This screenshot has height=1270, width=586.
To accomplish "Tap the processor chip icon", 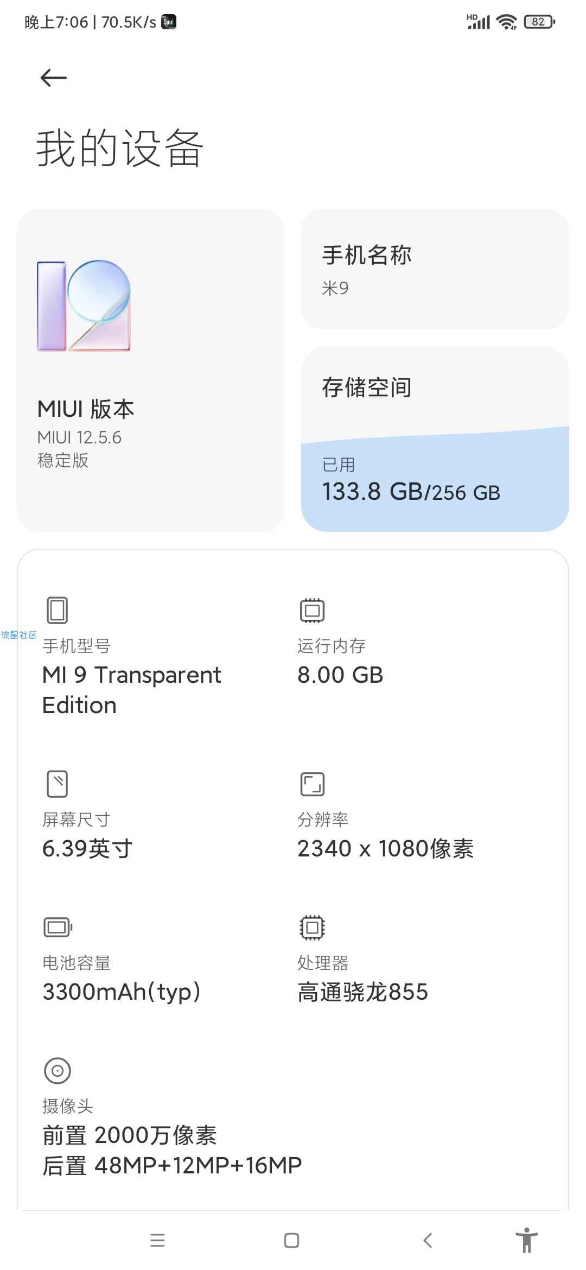I will [312, 927].
